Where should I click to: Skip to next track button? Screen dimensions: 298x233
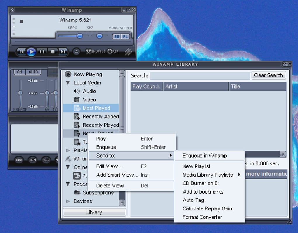(63, 51)
